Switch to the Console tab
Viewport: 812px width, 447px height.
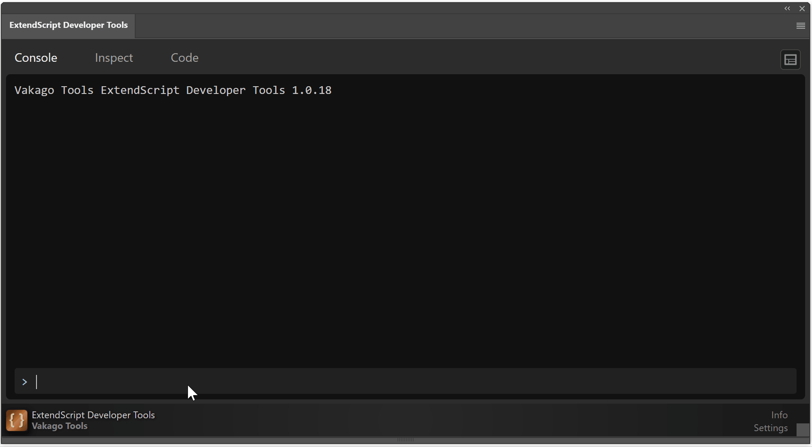click(x=36, y=57)
